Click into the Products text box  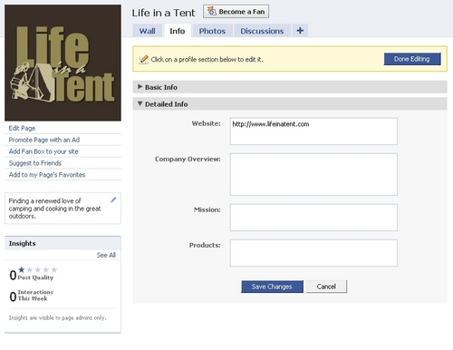(313, 253)
